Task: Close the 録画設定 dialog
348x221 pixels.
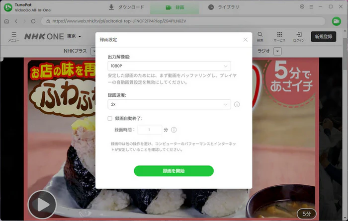Action: (246, 40)
